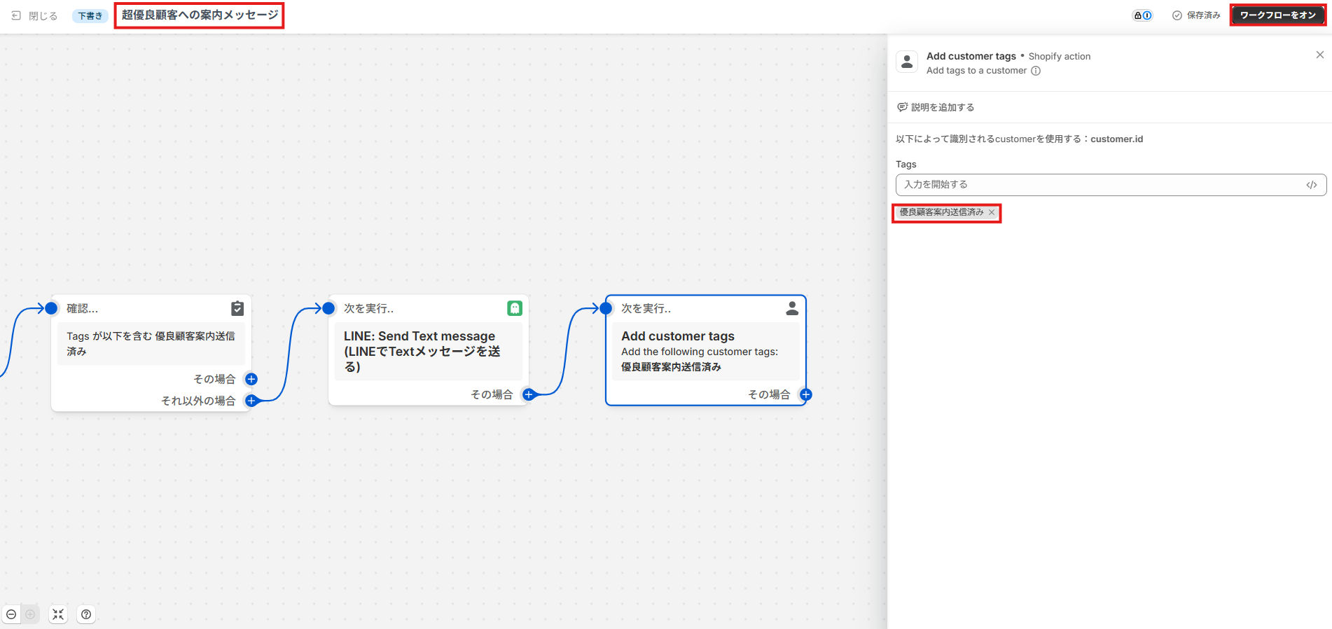Screen dimensions: 1332x629
Task: Click the 閉じる exit icon
Action: point(16,15)
